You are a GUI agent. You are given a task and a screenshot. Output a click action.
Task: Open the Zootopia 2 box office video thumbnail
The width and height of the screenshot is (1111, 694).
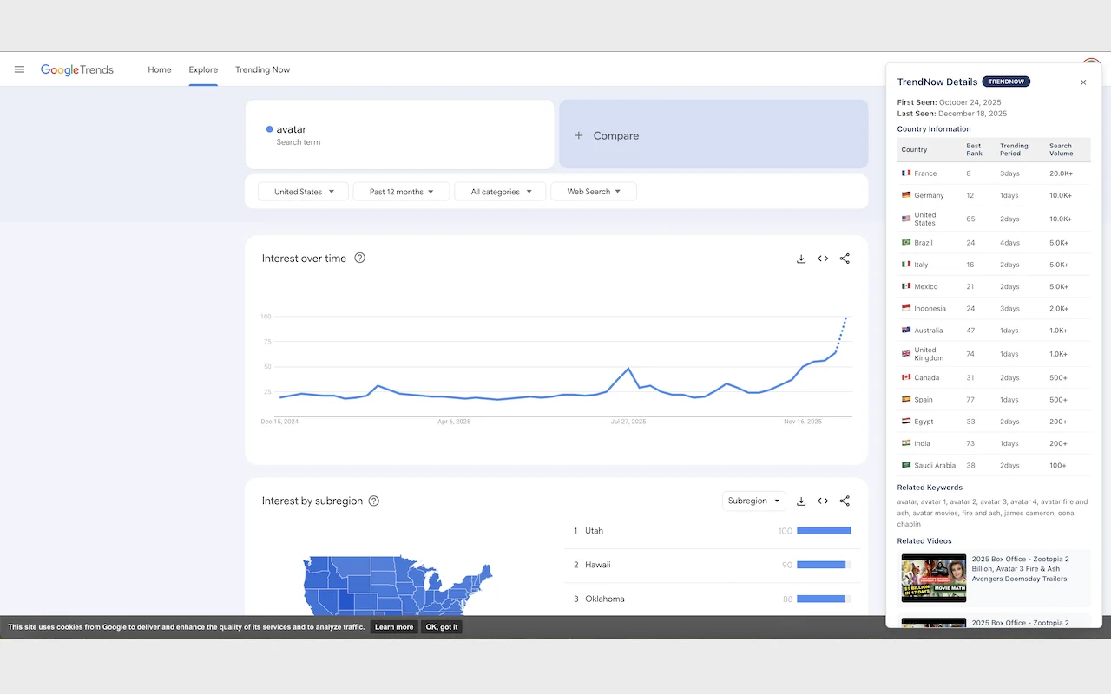[x=933, y=578]
